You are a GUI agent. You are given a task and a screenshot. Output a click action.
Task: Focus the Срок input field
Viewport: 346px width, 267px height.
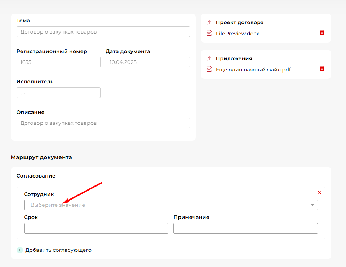(96, 228)
